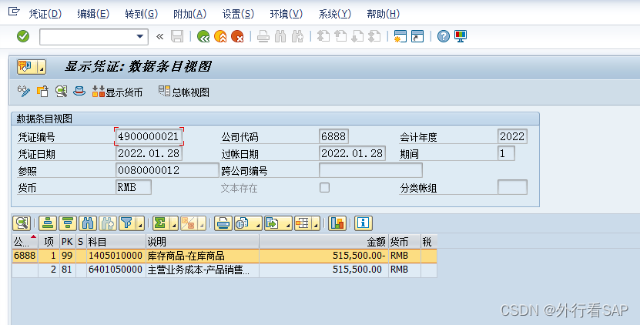Click the Save diskette icon
Image resolution: width=640 pixels, height=325 pixels.
tap(177, 36)
